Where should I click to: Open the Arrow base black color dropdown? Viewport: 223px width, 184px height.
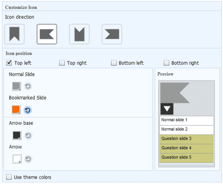[17, 135]
